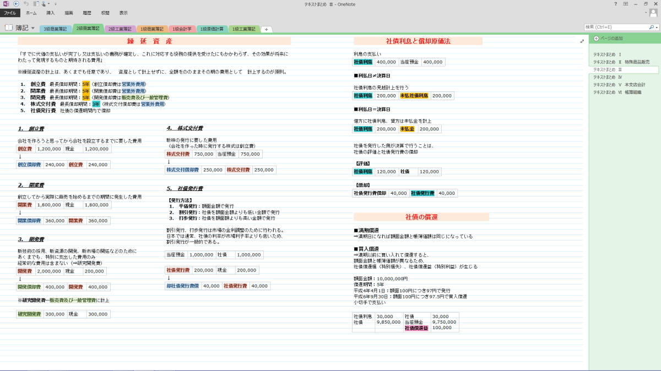
Task: Click the Ribbon Display Options icon
Action: coord(626,4)
